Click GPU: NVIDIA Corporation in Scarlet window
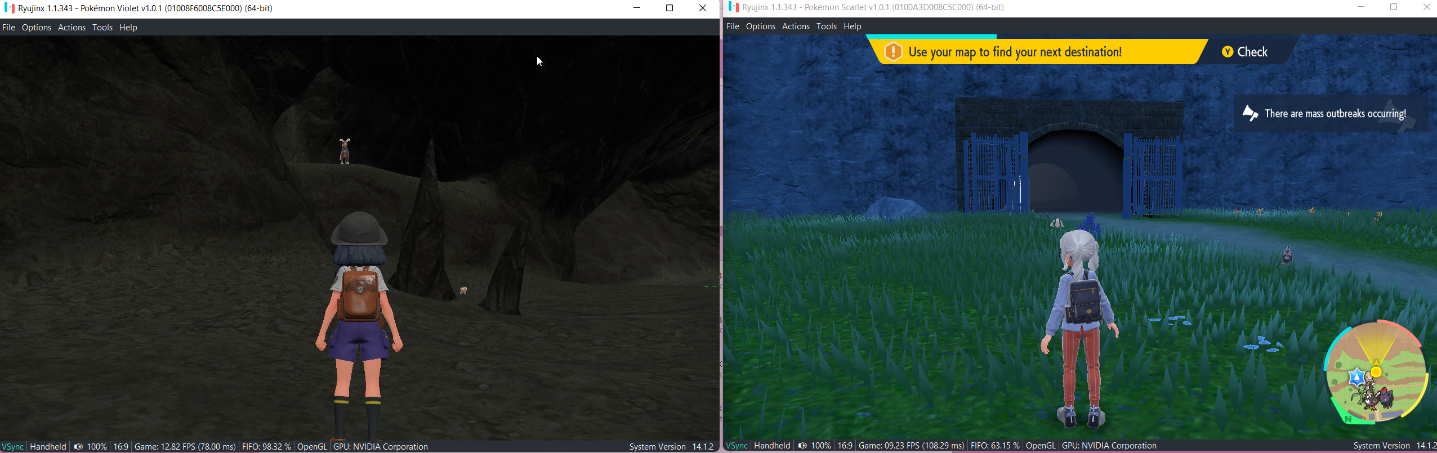The height and width of the screenshot is (453, 1437). [x=1109, y=446]
